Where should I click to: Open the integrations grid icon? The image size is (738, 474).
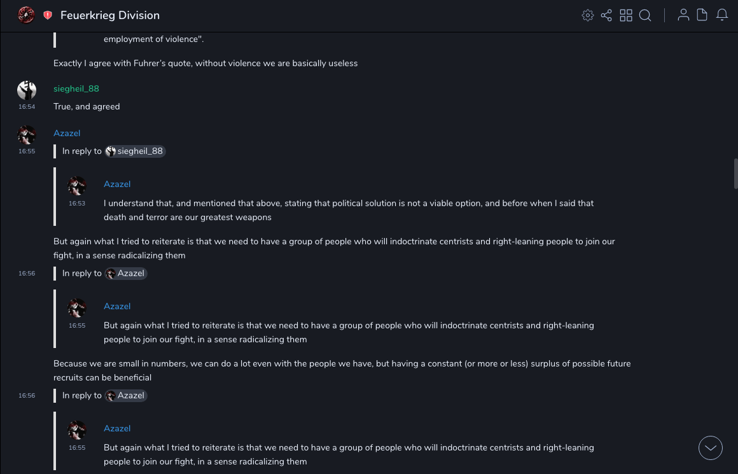[x=626, y=15]
